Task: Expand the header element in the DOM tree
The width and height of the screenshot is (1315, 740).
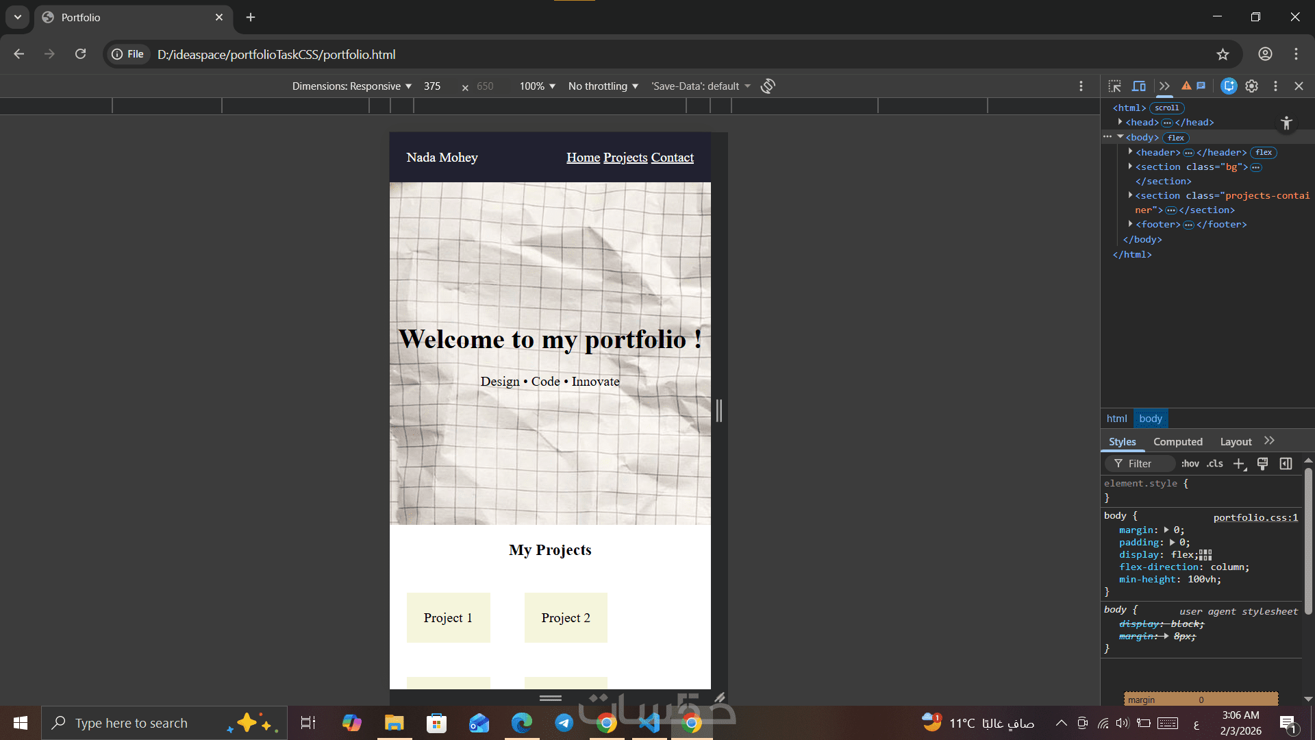Action: [1130, 152]
